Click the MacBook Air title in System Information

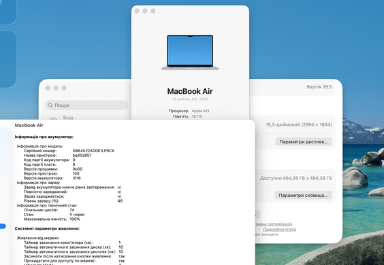29,126
